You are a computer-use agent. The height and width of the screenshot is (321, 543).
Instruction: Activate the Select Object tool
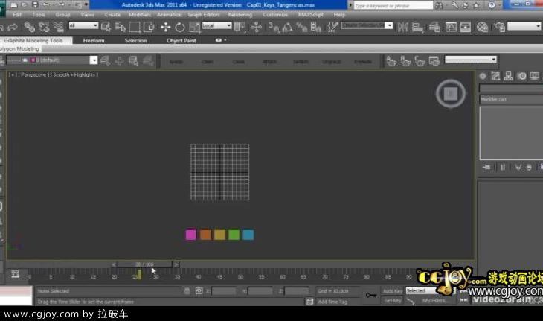tap(106, 27)
